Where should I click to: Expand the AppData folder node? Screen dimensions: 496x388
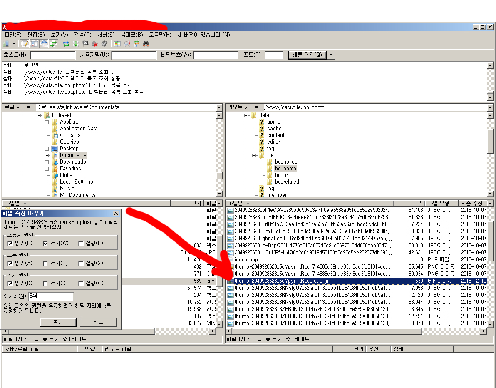tap(47, 122)
